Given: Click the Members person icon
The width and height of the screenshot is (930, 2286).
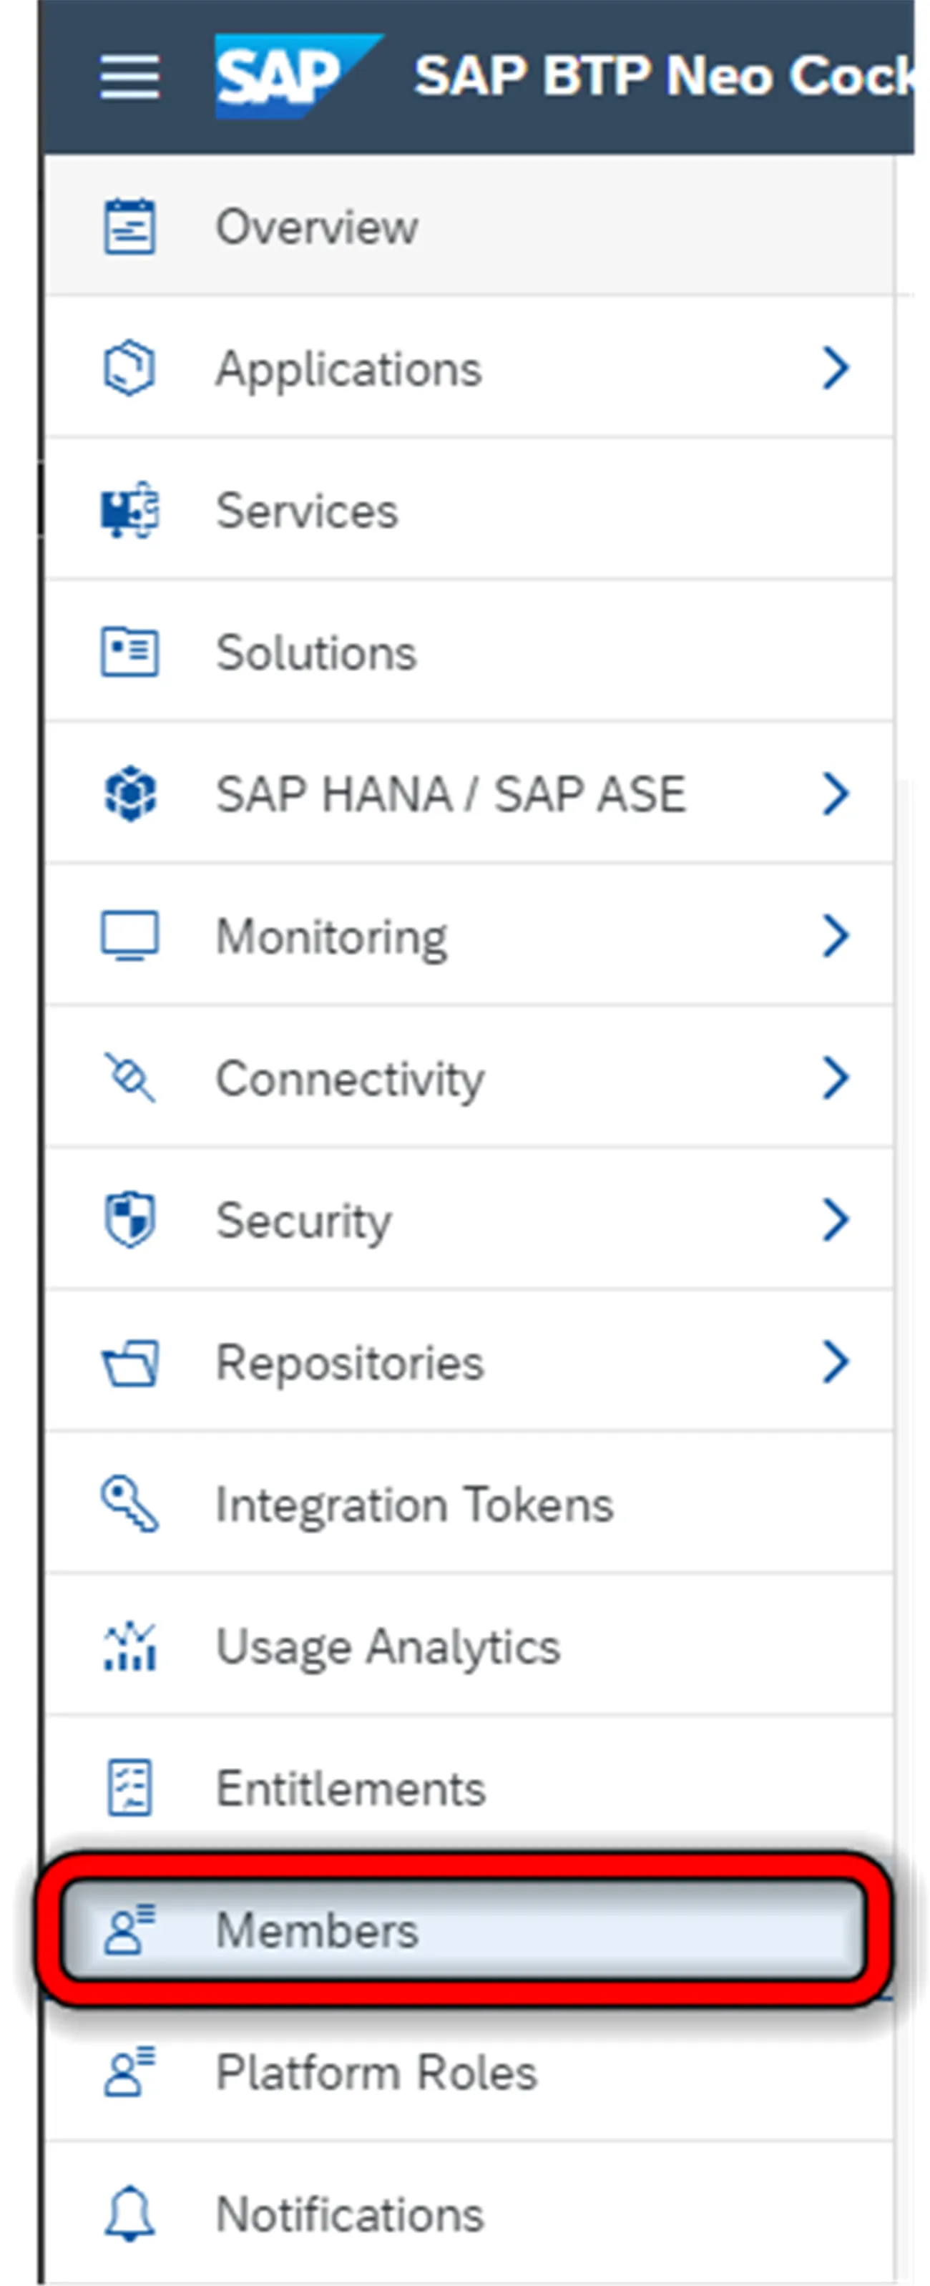Looking at the screenshot, I should tap(129, 1930).
